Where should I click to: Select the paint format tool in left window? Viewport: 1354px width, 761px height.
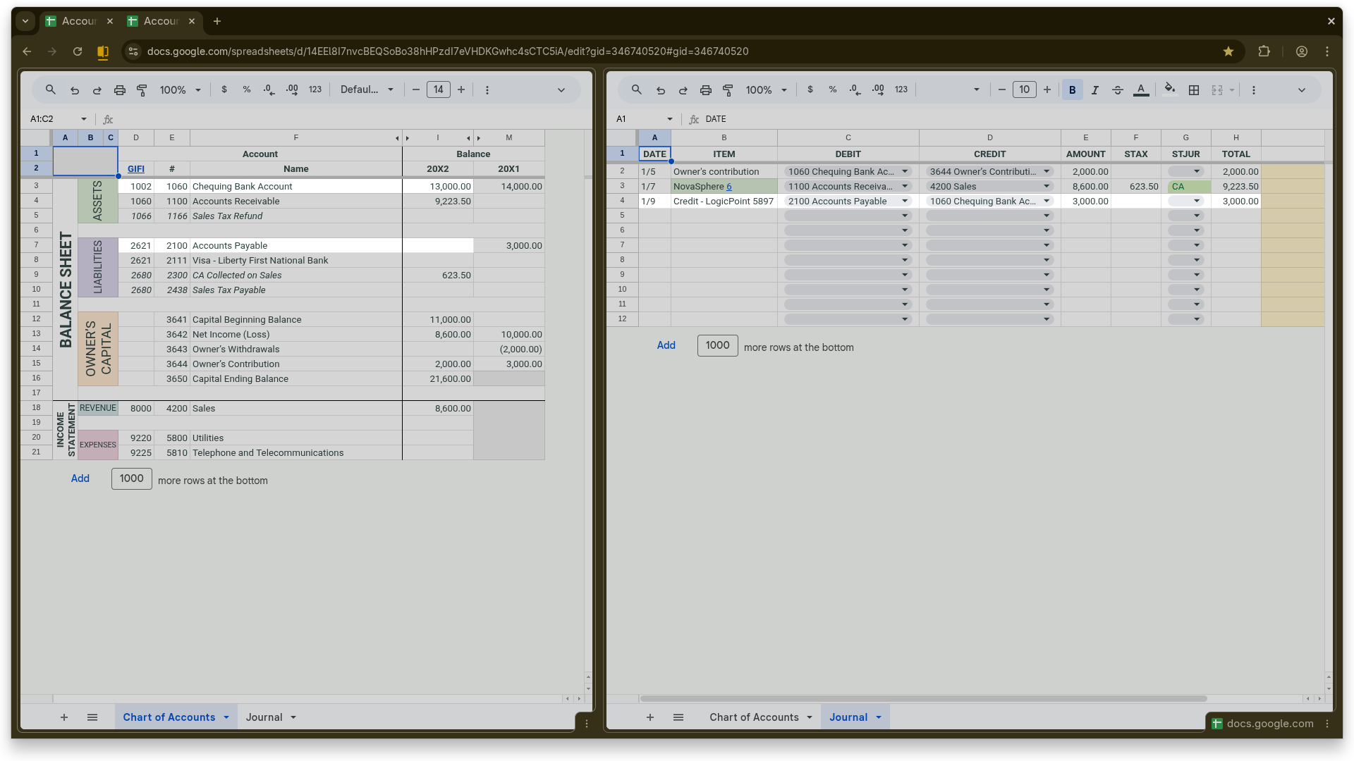(142, 89)
